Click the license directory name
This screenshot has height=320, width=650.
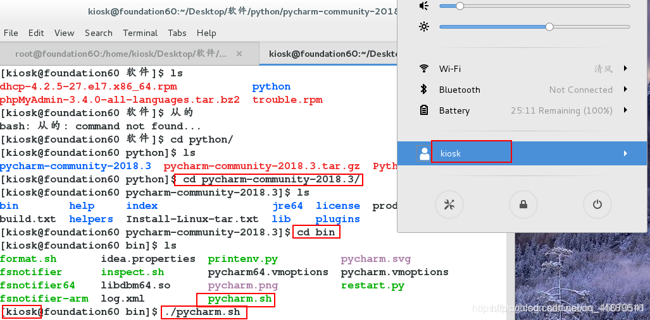(x=338, y=206)
